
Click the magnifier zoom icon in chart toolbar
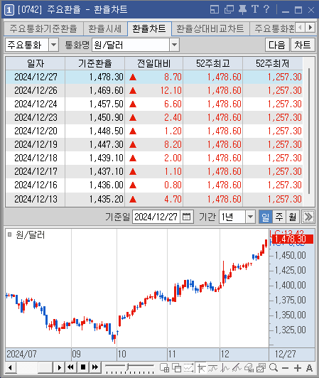point(274,367)
